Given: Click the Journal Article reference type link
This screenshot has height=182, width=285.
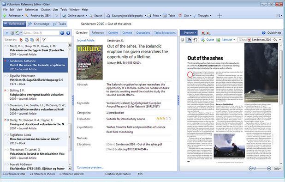Looking at the screenshot, I should pos(86,40).
